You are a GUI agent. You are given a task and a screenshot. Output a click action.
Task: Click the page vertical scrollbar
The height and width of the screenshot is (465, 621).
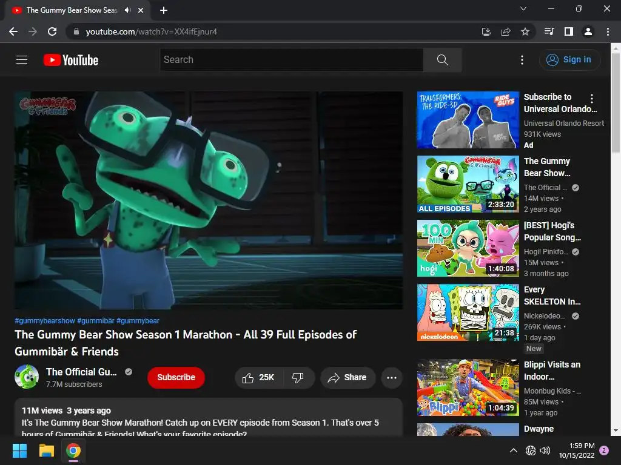coord(616,103)
